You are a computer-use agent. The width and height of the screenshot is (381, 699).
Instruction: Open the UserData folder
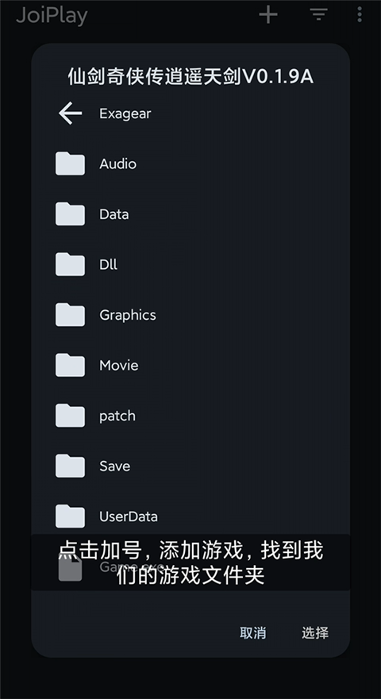[x=190, y=517]
